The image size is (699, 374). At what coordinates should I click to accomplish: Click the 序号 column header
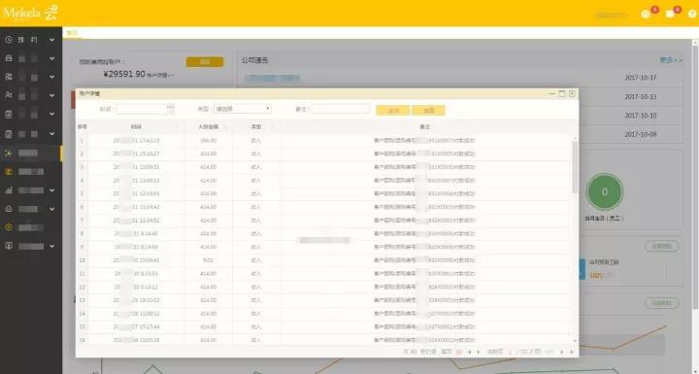pos(82,127)
